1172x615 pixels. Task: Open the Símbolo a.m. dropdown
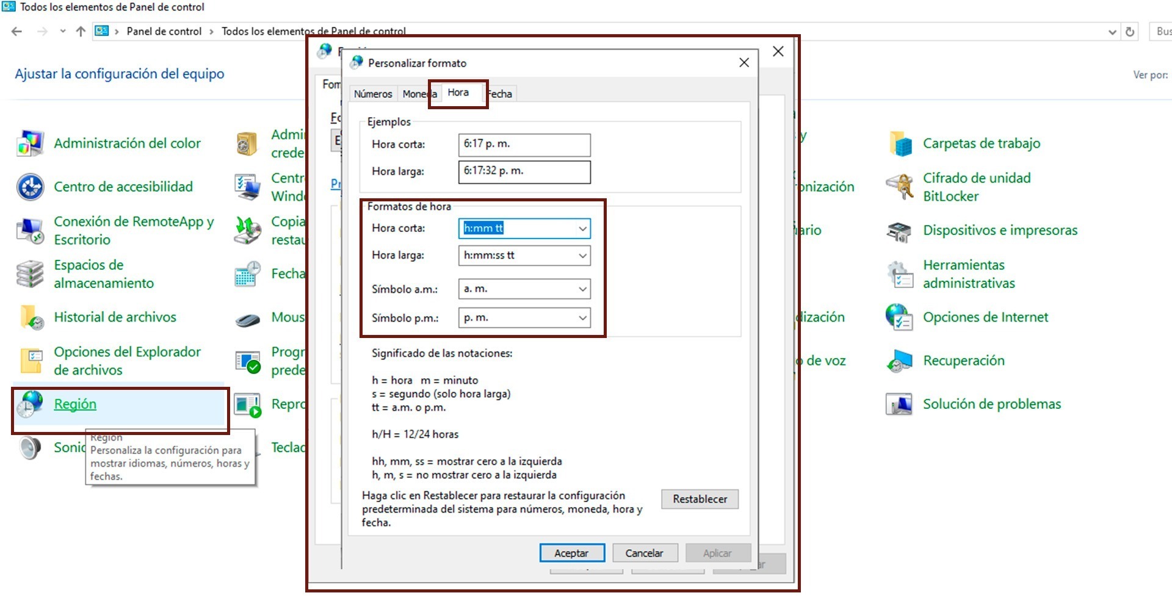[582, 289]
